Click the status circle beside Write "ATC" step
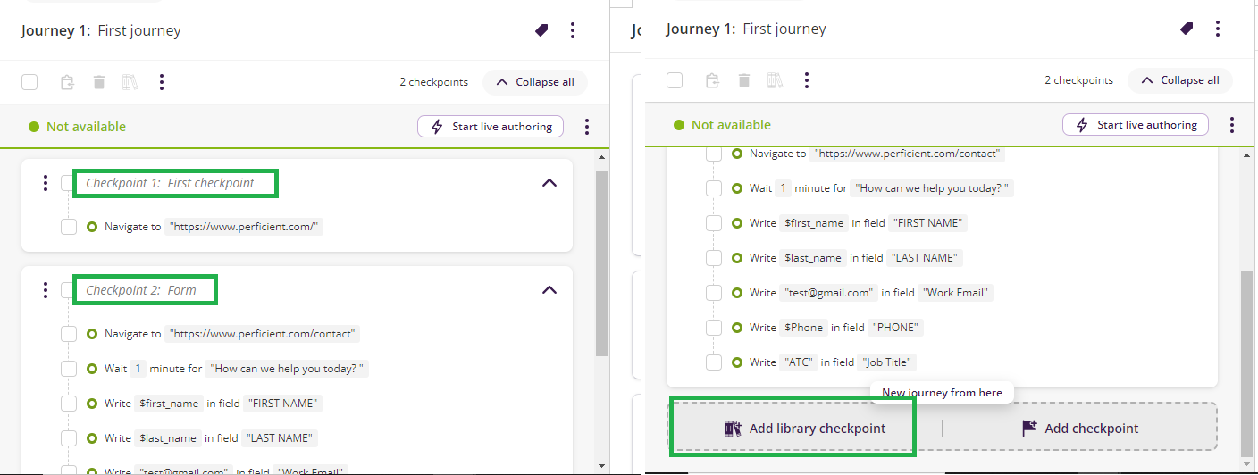Viewport: 1258px width, 475px height. (x=737, y=362)
